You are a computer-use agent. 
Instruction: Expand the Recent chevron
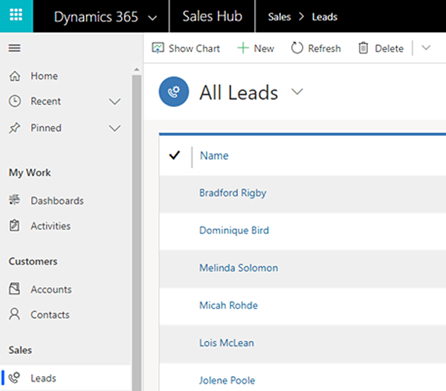point(114,102)
